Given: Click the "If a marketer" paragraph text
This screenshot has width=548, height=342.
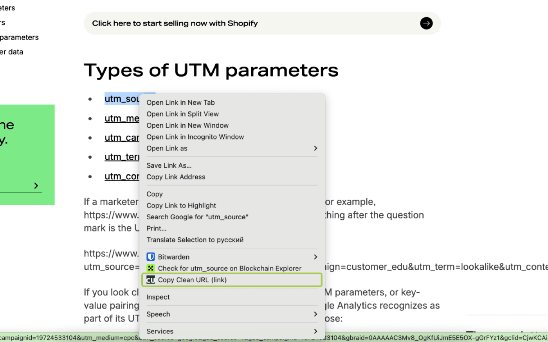Looking at the screenshot, I should 111,202.
